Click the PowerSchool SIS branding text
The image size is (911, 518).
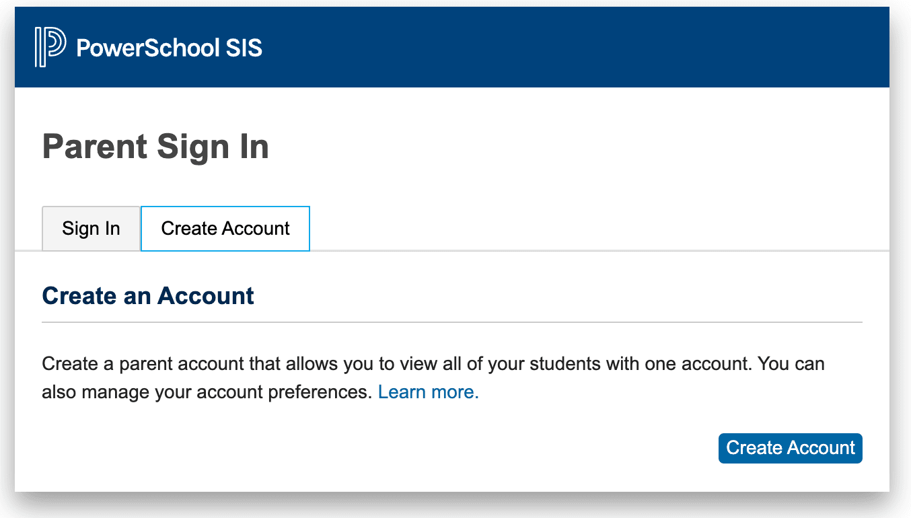point(168,48)
